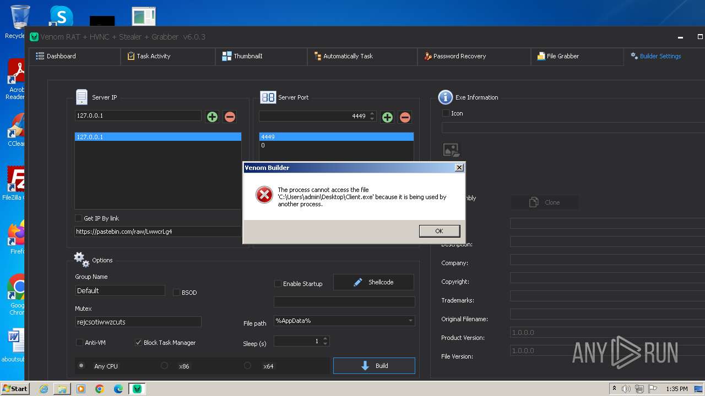Increase the Sleep seconds value
Screen dimensions: 705x396
coord(326,339)
